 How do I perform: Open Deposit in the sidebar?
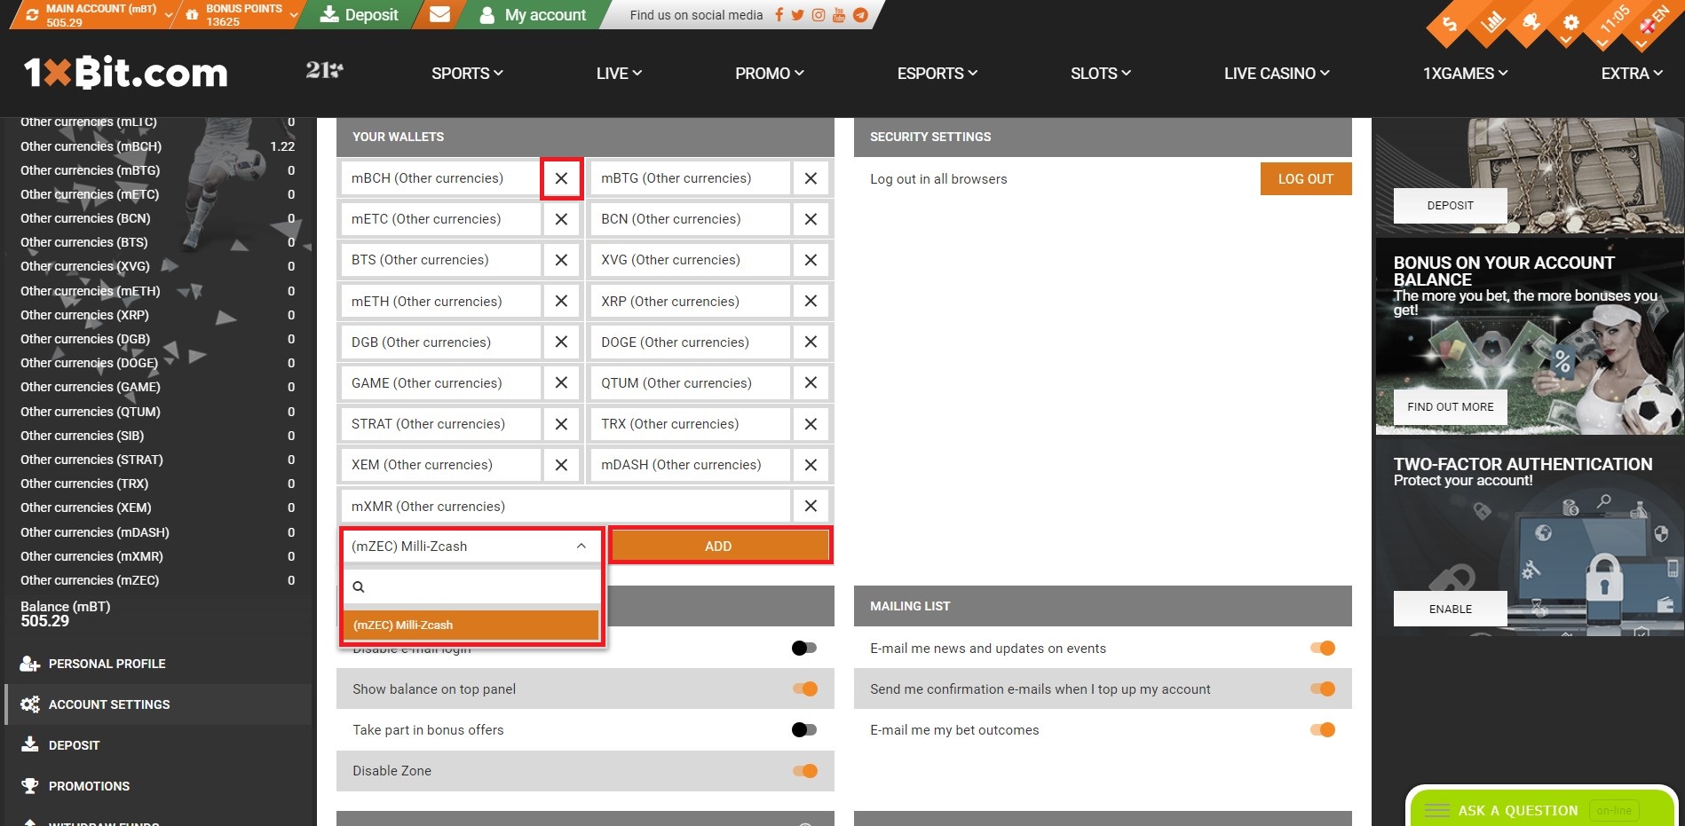(x=158, y=745)
